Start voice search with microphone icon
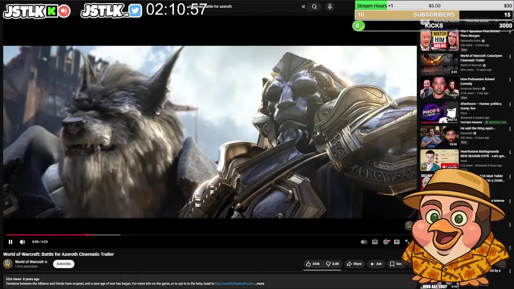 (x=330, y=6)
